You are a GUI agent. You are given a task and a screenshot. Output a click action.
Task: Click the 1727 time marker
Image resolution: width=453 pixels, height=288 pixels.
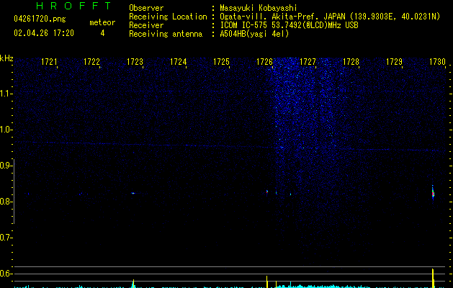[308, 62]
